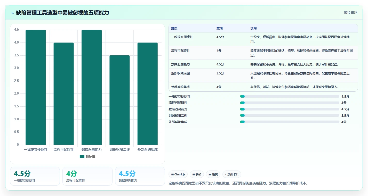Click the 一线提交便捷性 progress bar

(290, 96)
